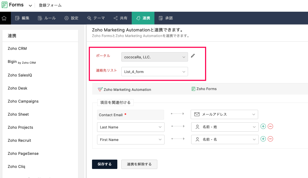The image size is (308, 178).
Task: Click the person icon in 名前 - 姓 field
Action: pyautogui.click(x=198, y=127)
